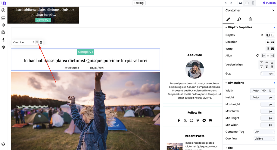Viewport: 277px width, 150px height.
Task: Select parent container arrow icon
Action: [37, 42]
